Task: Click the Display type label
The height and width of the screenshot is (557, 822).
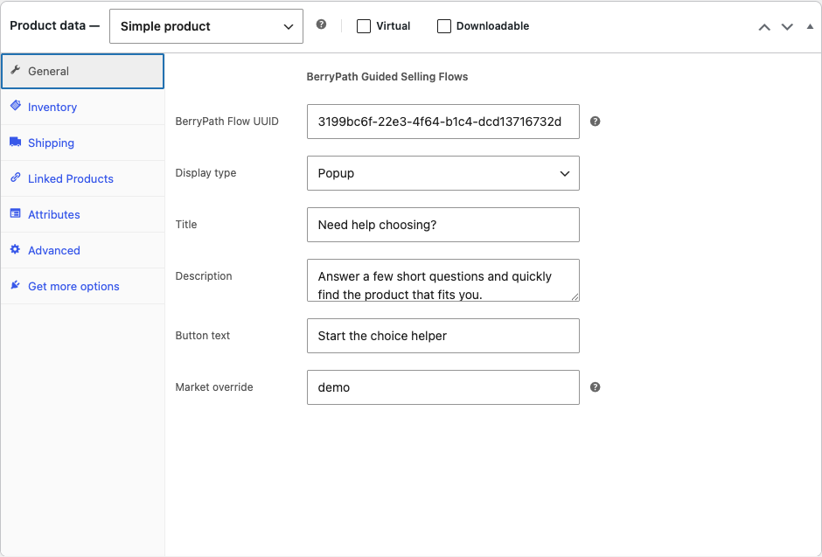Action: tap(205, 173)
